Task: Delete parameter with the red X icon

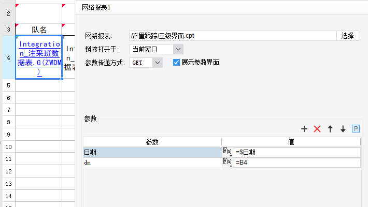Action: [317, 129]
